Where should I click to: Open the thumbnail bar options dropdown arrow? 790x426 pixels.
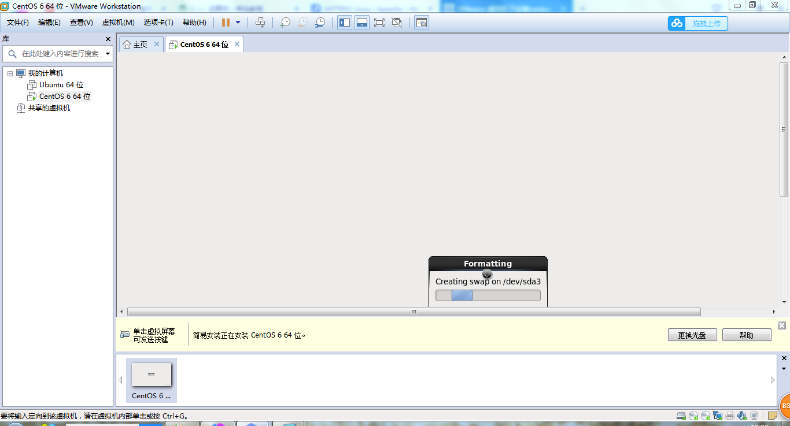(x=784, y=369)
